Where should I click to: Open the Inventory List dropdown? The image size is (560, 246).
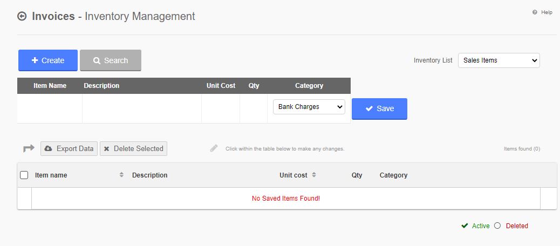(x=499, y=60)
